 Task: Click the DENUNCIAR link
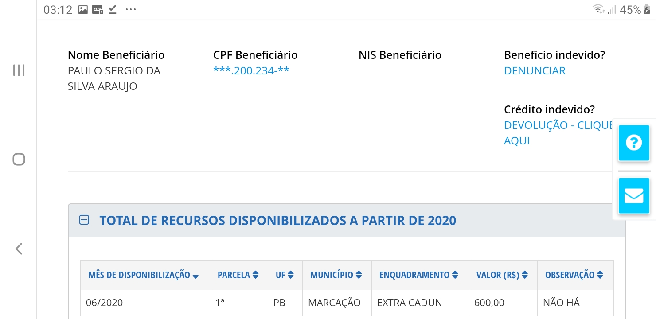tap(535, 71)
